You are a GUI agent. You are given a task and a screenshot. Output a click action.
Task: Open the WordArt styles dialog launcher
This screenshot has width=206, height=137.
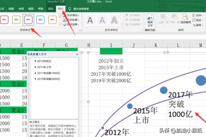click(x=142, y=30)
